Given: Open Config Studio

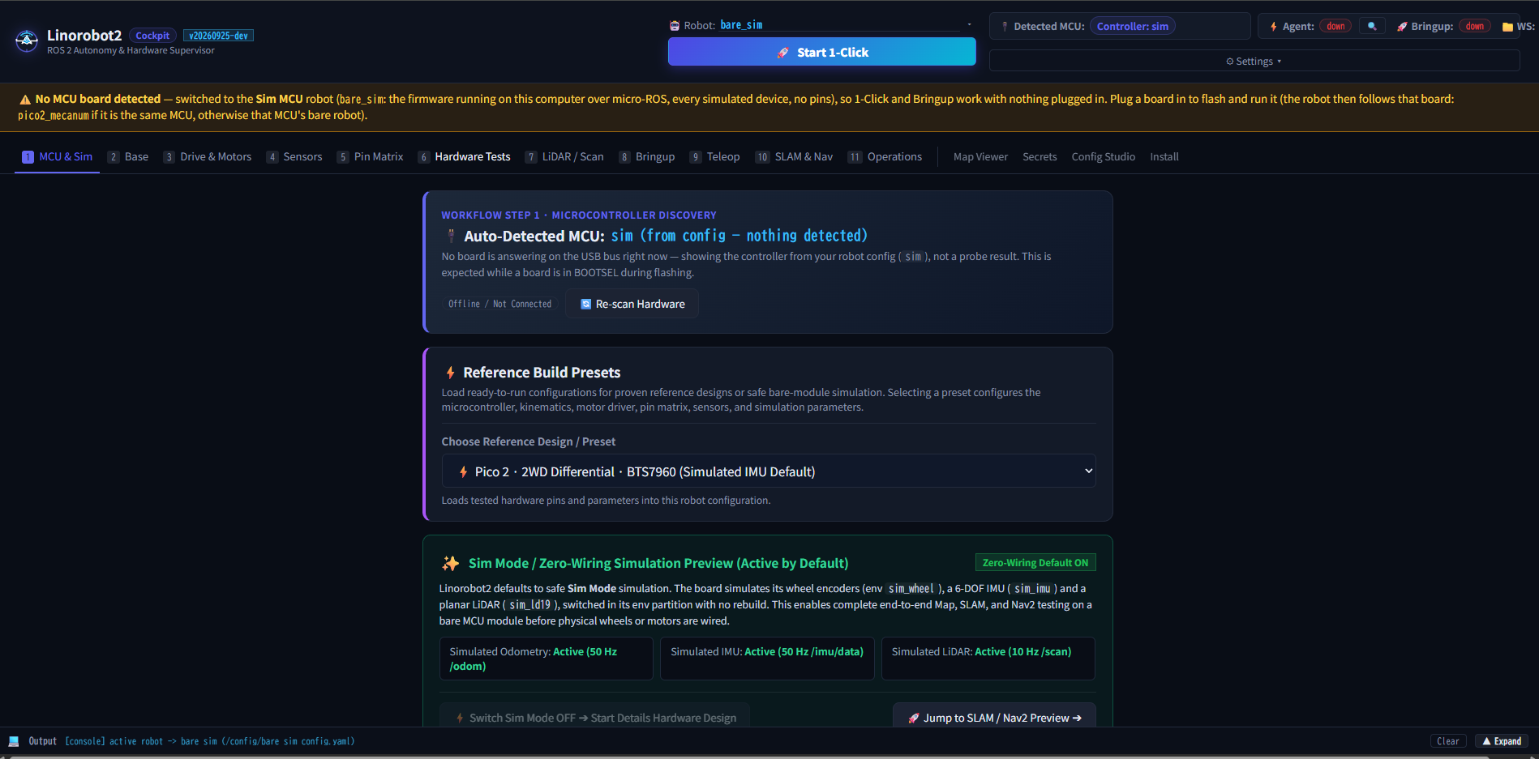Looking at the screenshot, I should click(1103, 157).
